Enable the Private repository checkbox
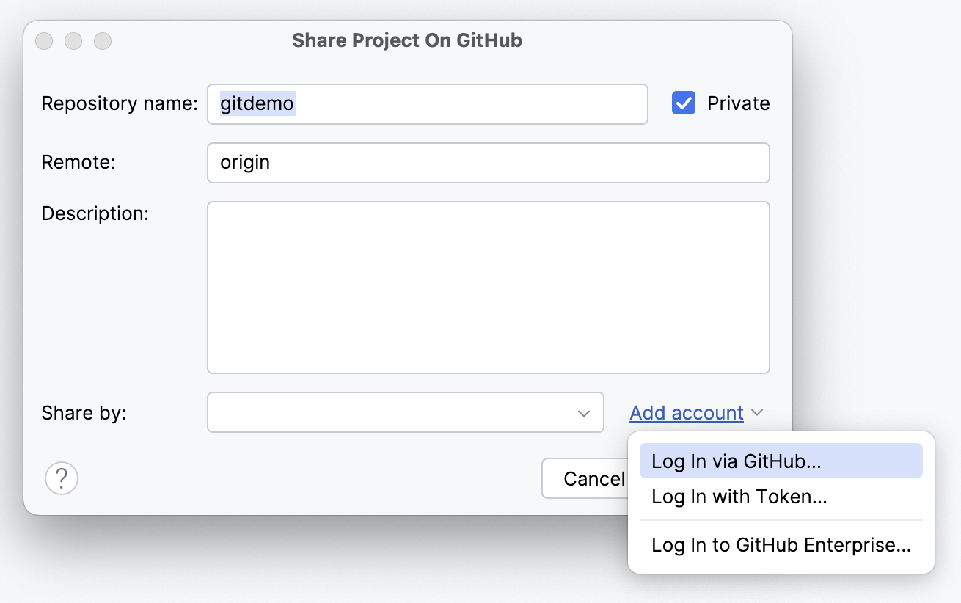961x603 pixels. click(683, 103)
